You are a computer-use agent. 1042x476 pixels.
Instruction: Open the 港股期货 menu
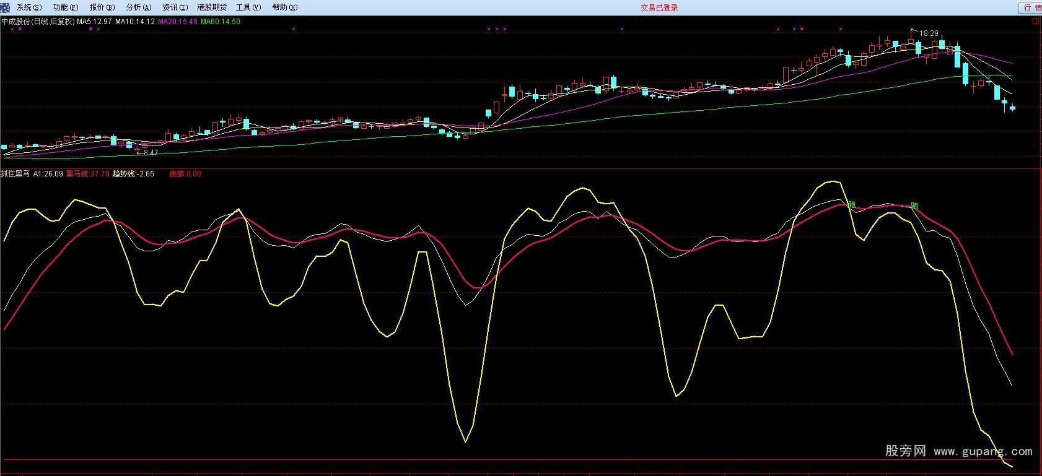212,7
